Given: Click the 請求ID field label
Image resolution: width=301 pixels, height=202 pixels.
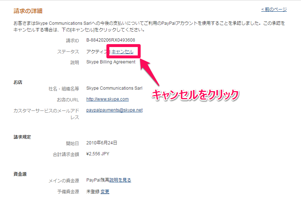Looking at the screenshot, I should click(x=73, y=41).
